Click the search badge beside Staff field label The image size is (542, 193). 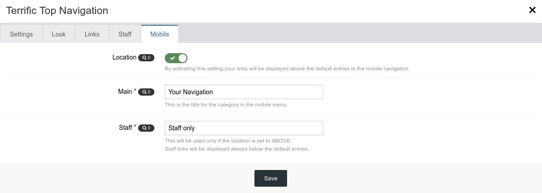click(x=146, y=128)
